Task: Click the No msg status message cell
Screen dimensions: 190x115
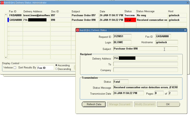Action: 152,15
